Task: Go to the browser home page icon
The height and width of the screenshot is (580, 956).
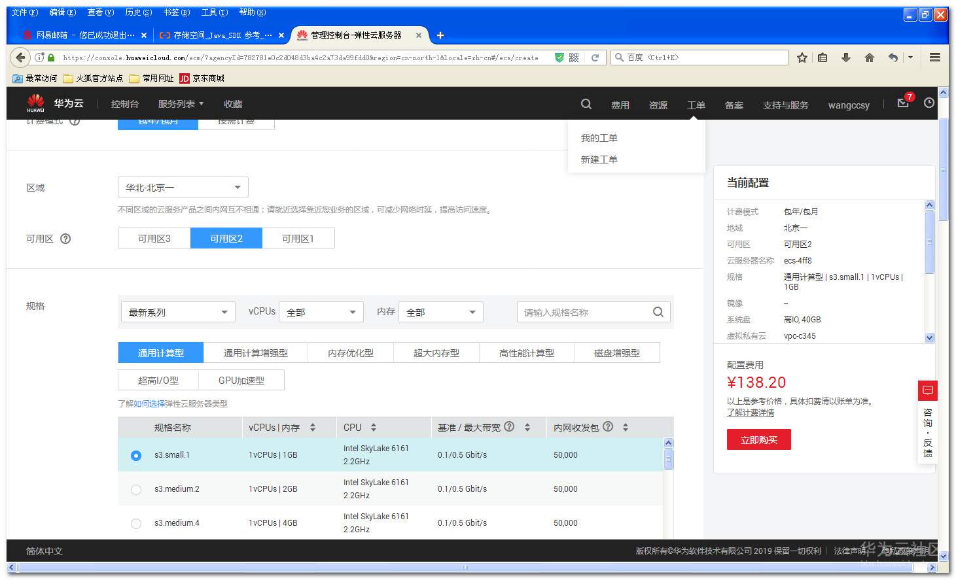Action: coord(870,58)
